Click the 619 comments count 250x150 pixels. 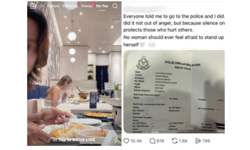(x=160, y=141)
